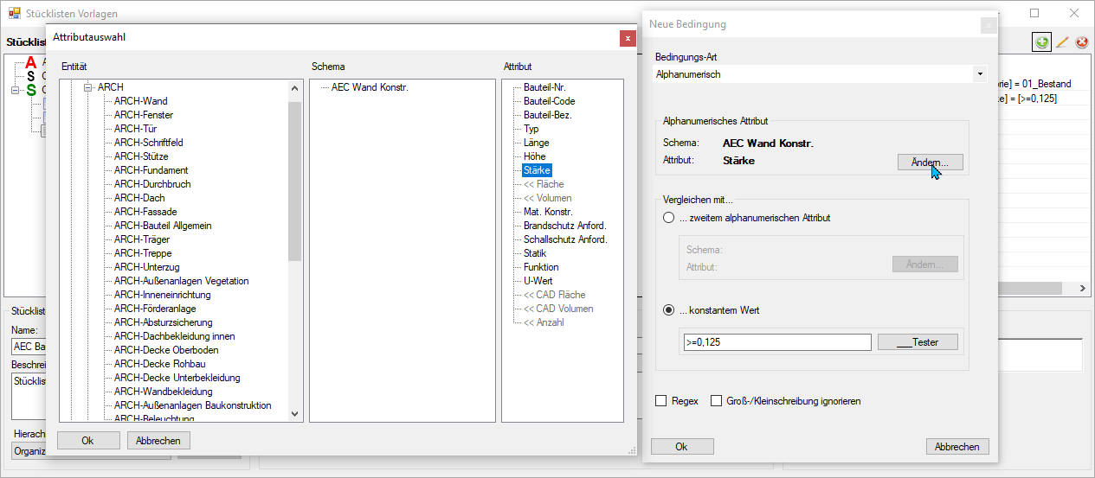Select ARCH-Durchbruch entity
This screenshot has height=478, width=1095.
(152, 184)
